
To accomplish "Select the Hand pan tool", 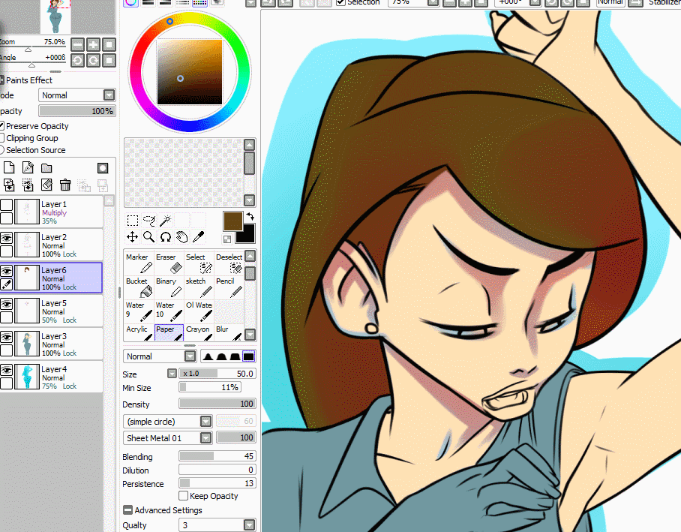I will click(x=182, y=237).
